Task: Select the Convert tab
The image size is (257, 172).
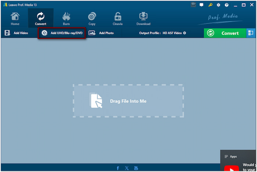Action: (x=40, y=19)
